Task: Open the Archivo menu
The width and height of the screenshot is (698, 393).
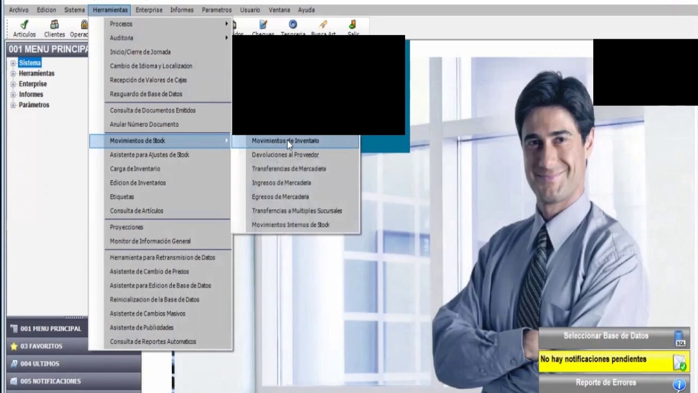Action: 19,10
